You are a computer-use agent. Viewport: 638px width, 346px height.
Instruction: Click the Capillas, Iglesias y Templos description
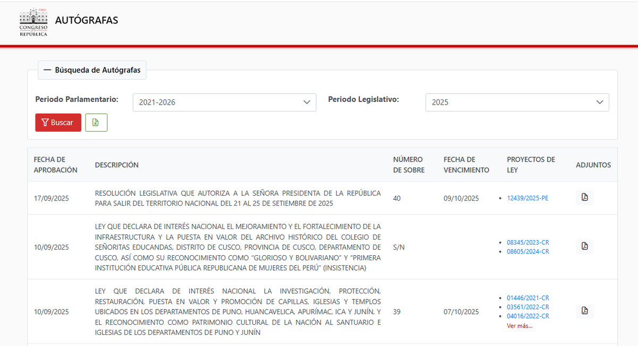(238, 312)
